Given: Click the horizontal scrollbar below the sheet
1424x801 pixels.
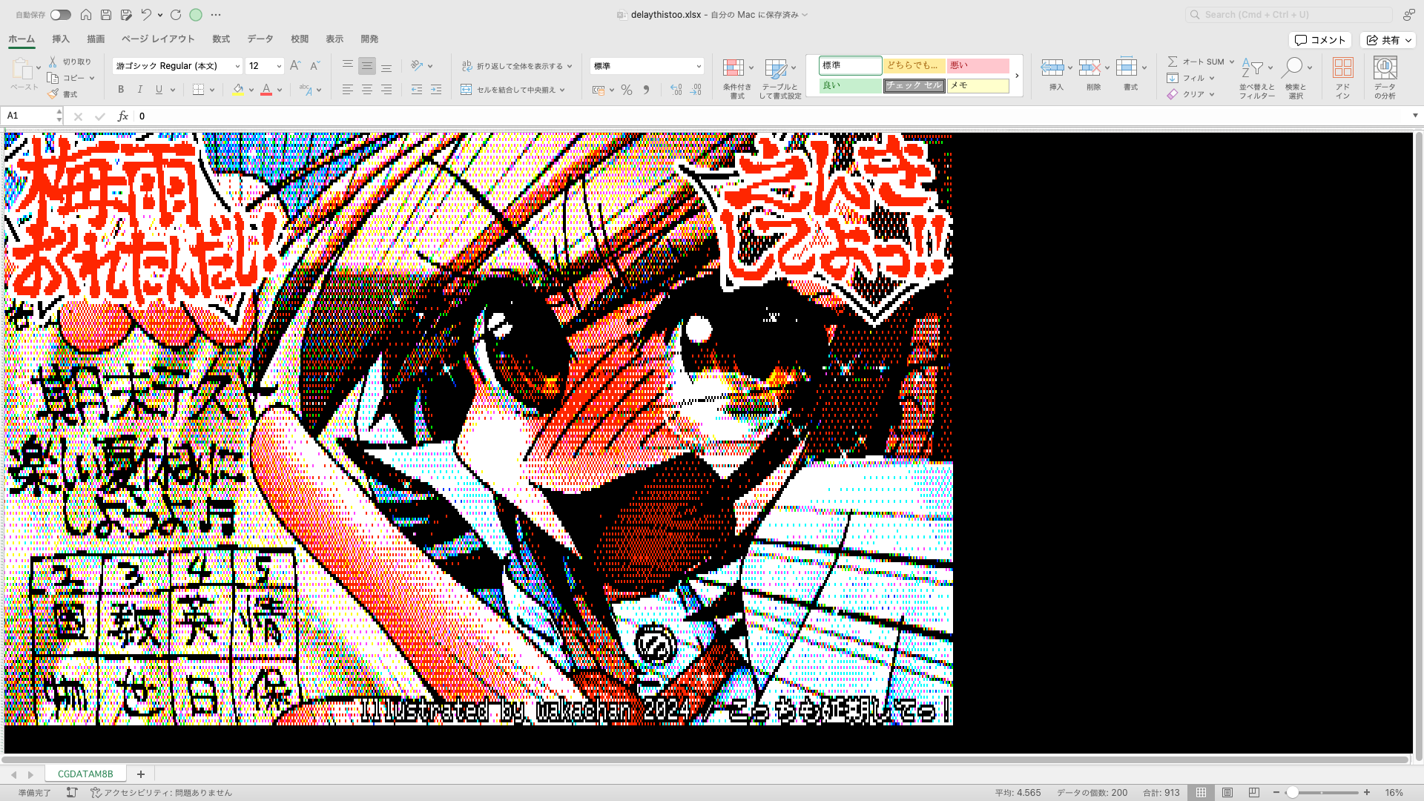Looking at the screenshot, I should click(x=705, y=759).
